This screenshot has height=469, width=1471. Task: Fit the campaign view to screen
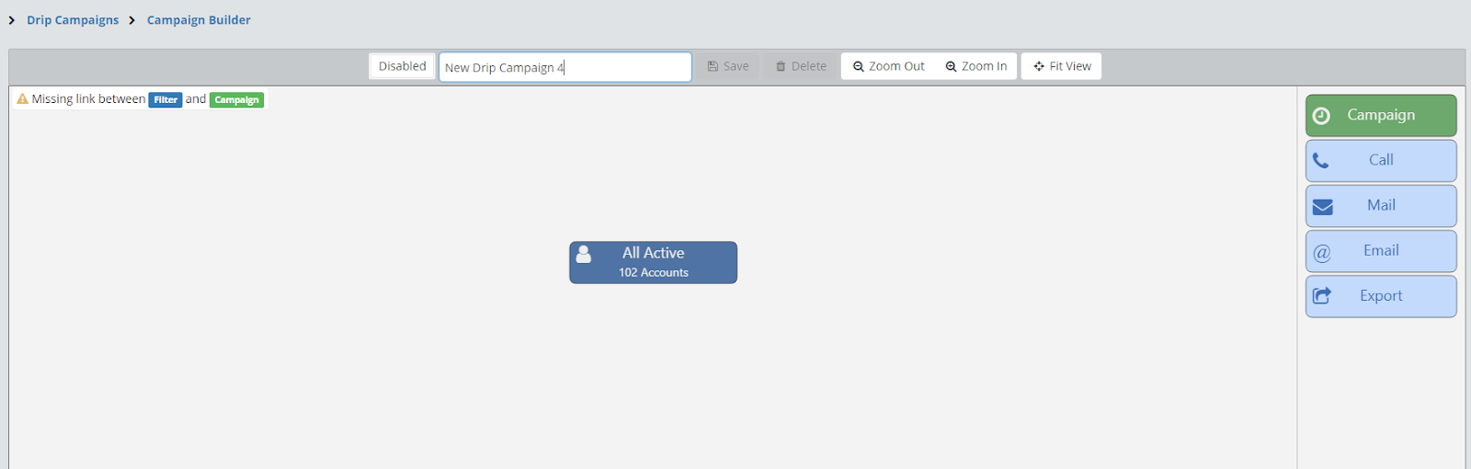(1062, 66)
